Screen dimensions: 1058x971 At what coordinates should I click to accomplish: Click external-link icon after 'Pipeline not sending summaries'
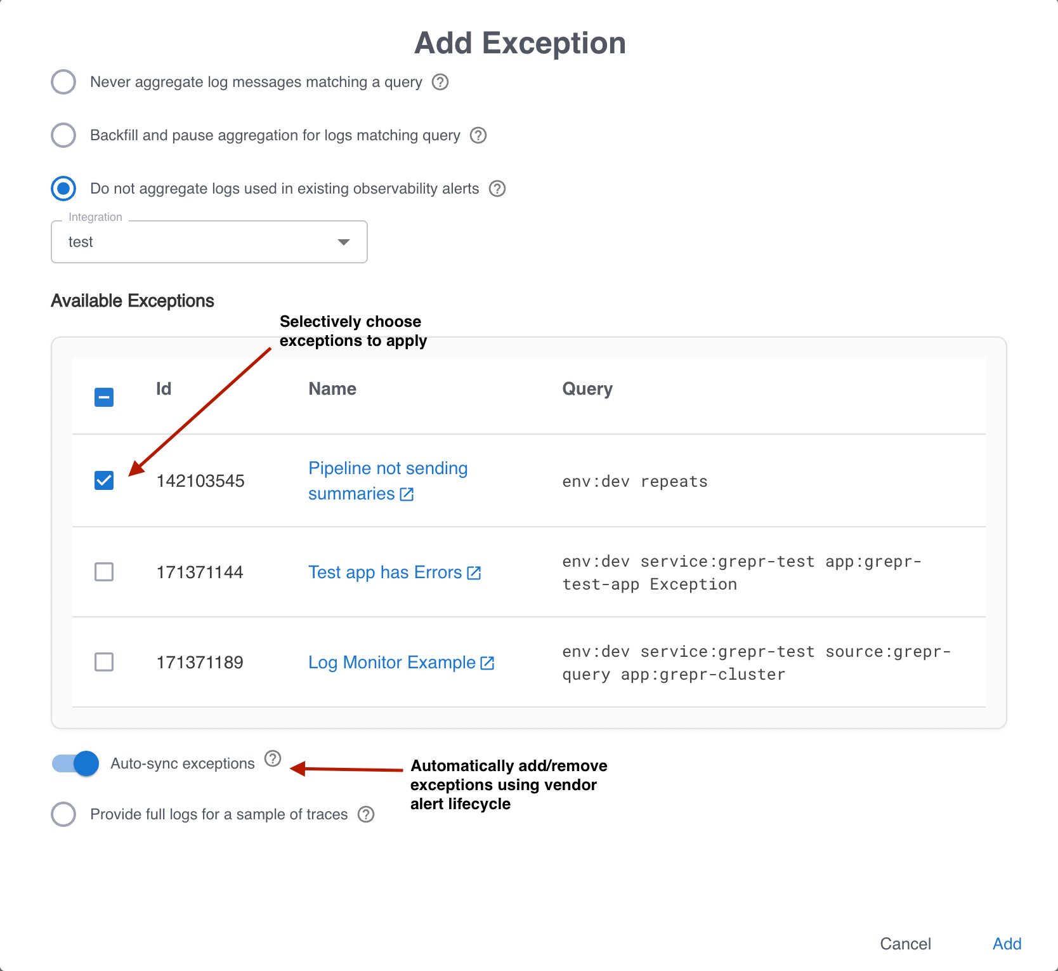(407, 494)
